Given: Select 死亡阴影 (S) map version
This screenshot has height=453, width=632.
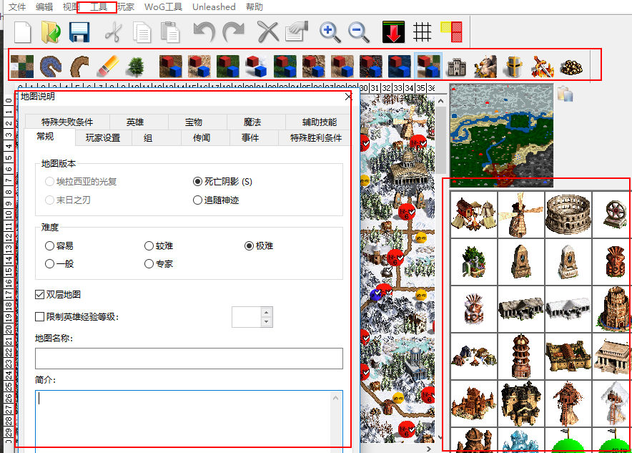Looking at the screenshot, I should coord(222,182).
